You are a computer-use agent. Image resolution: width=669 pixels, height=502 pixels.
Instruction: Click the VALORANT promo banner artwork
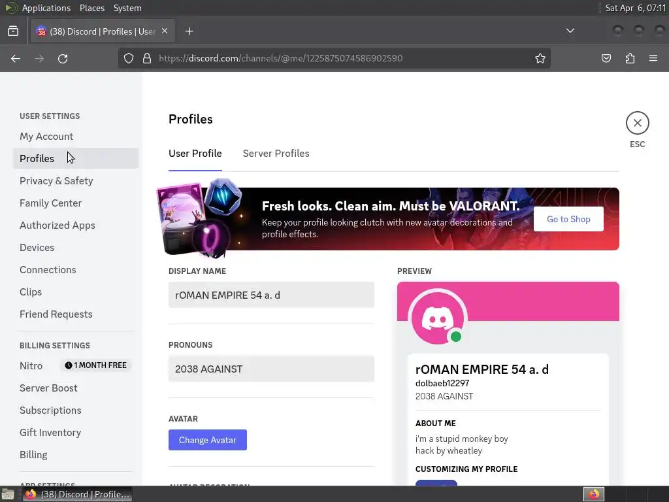click(201, 218)
